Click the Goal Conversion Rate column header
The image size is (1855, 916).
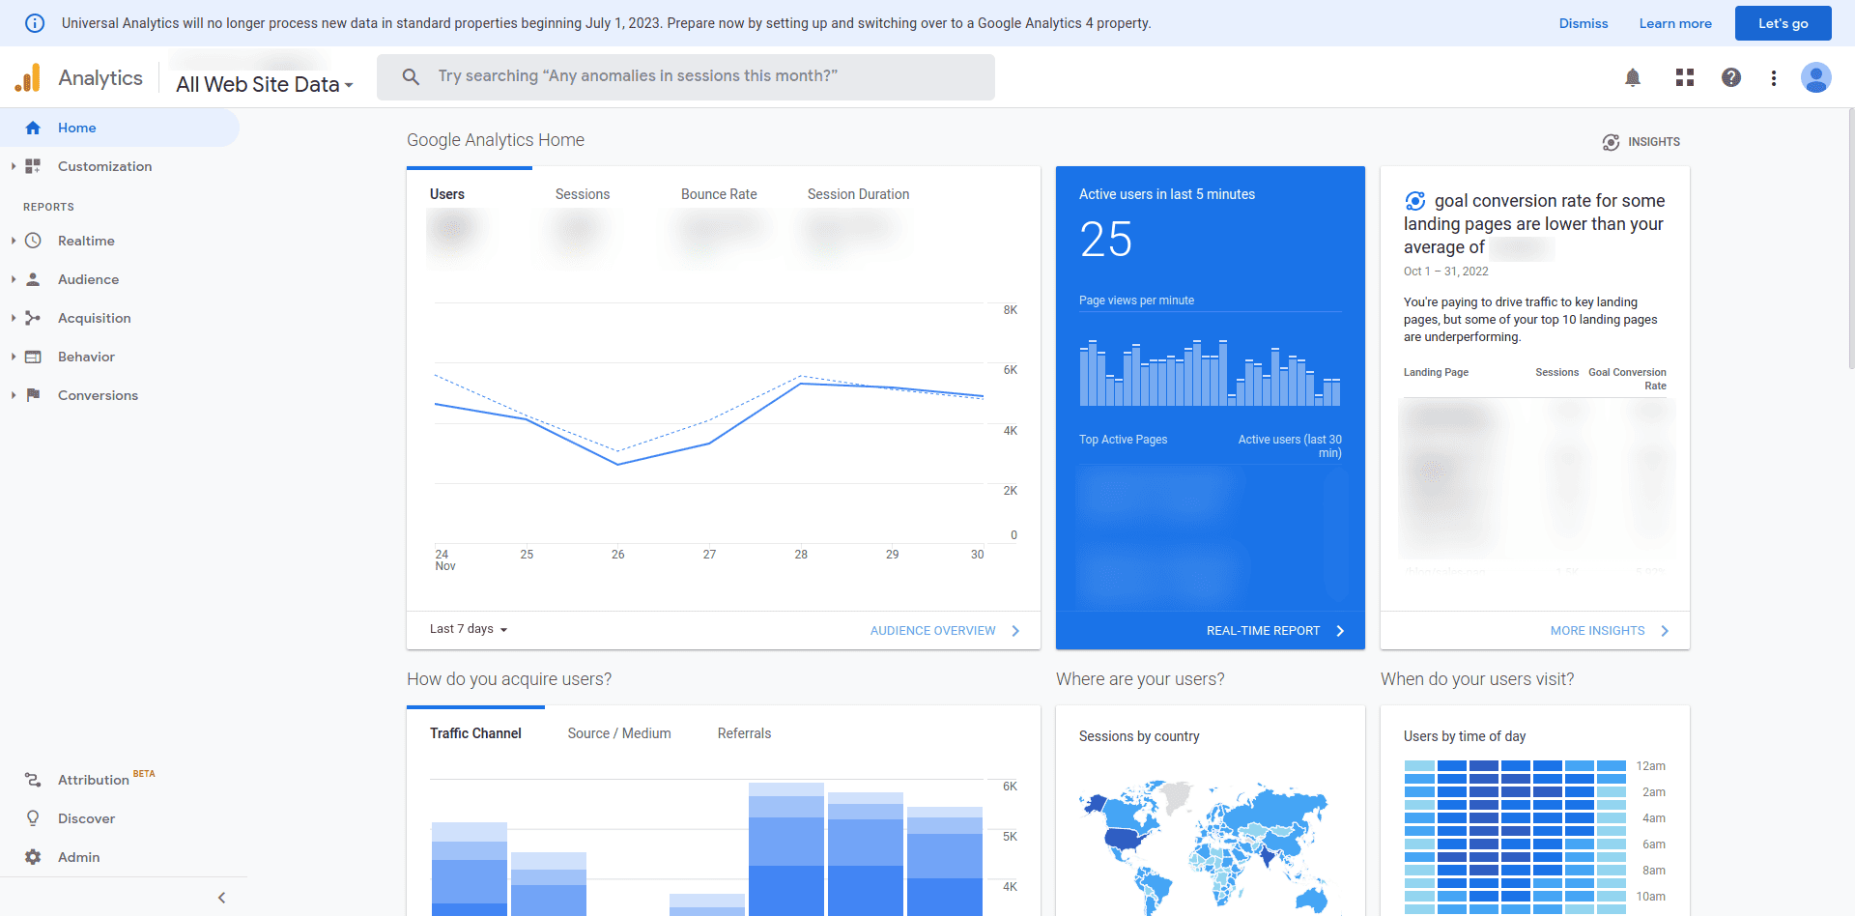click(x=1628, y=379)
